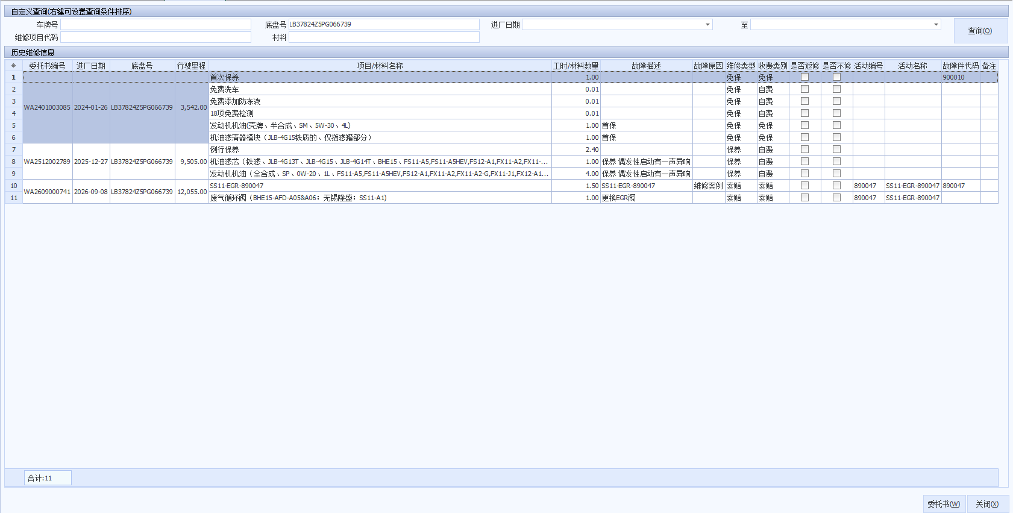Click the 进厂日期 column header in the grid

click(x=91, y=66)
